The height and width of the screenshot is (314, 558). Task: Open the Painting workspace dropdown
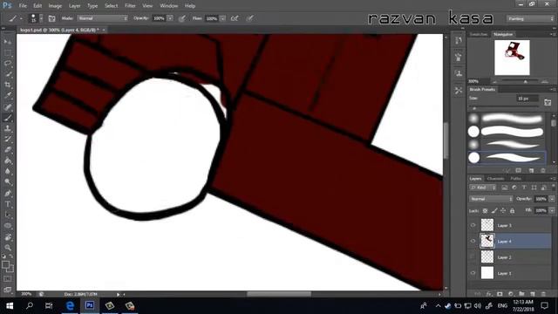(x=530, y=18)
